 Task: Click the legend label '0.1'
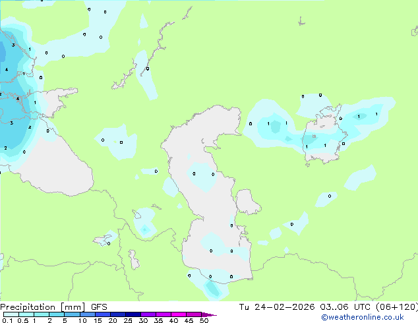click(7, 320)
